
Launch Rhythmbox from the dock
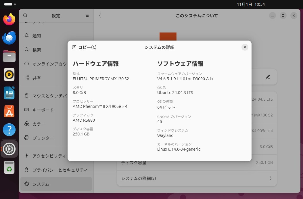[9, 74]
